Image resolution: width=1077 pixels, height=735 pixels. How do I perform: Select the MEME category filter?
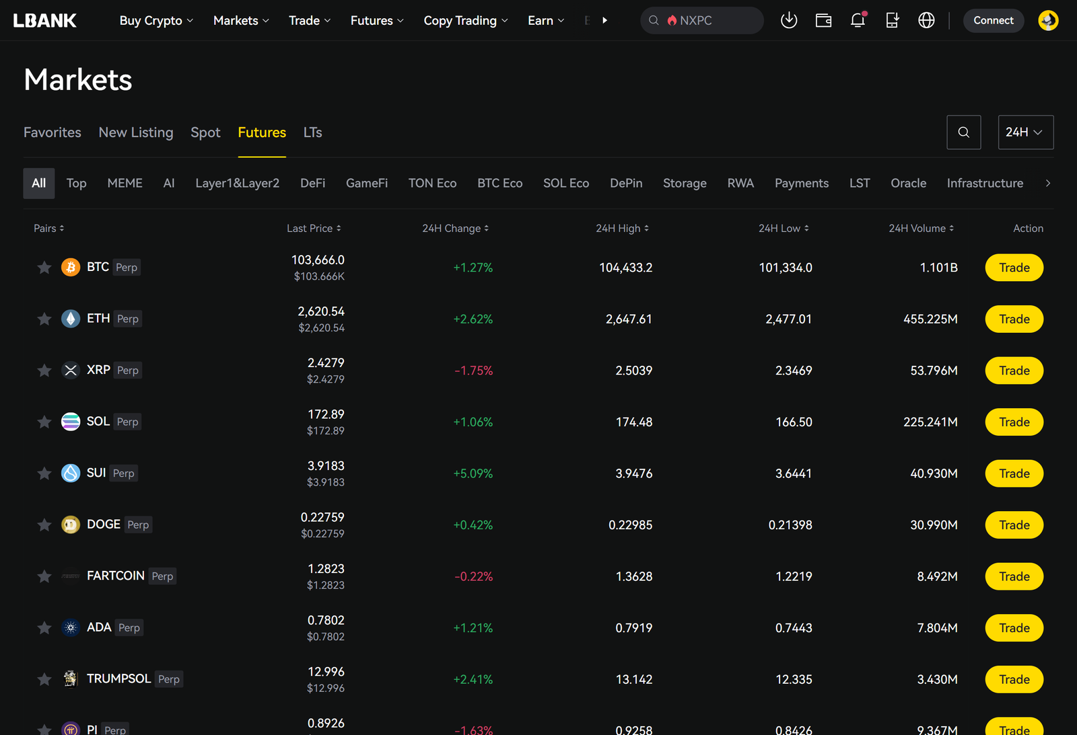click(x=125, y=183)
